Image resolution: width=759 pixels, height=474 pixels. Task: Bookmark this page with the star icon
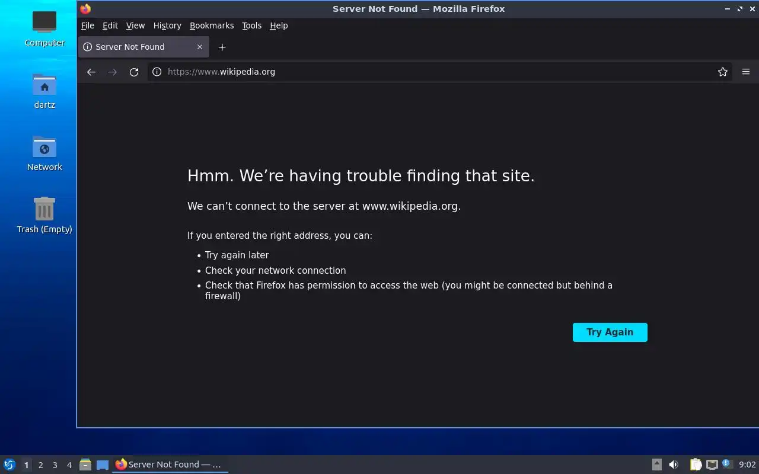(722, 72)
